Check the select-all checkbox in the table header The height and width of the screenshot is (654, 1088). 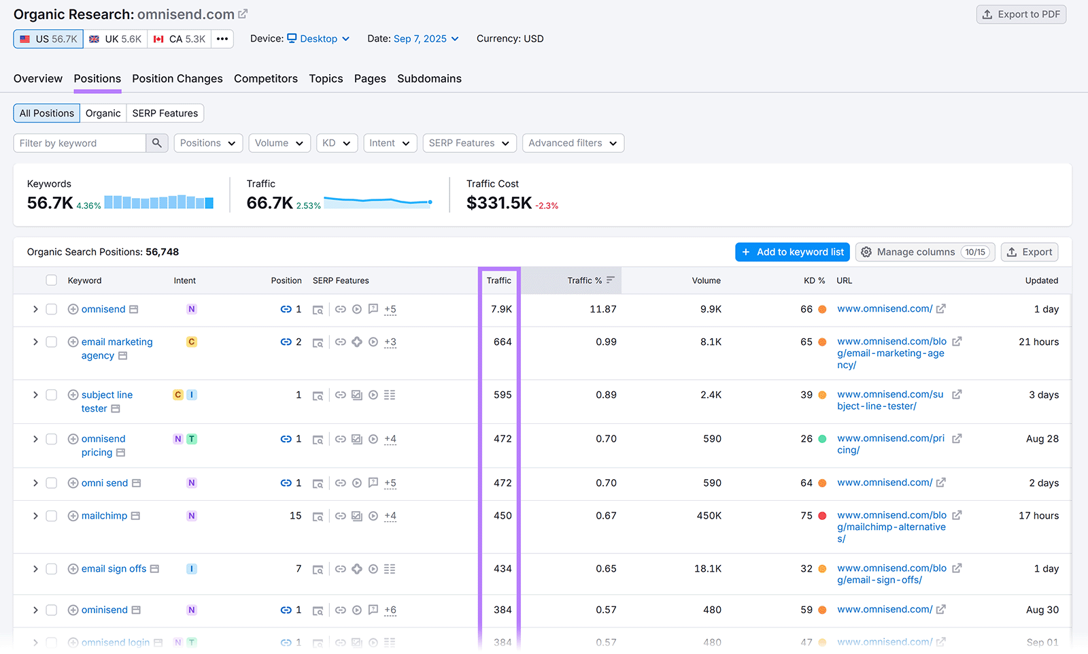point(51,280)
